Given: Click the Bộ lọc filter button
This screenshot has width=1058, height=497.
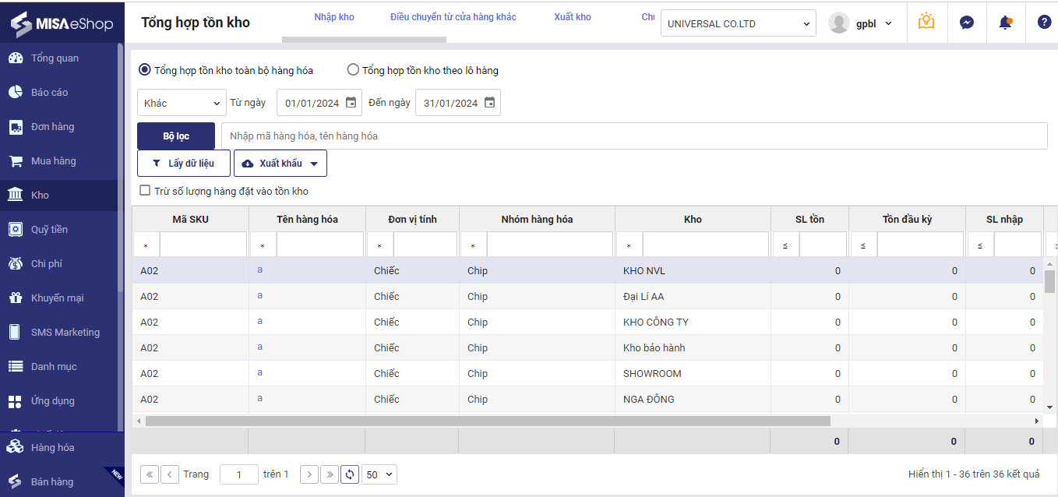Looking at the screenshot, I should coord(176,136).
